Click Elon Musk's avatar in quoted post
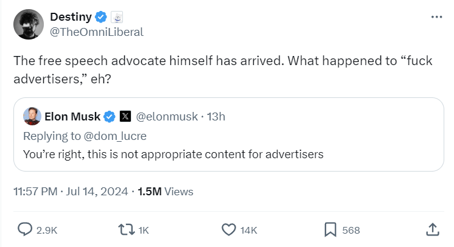This screenshot has width=454, height=247. pyautogui.click(x=32, y=116)
